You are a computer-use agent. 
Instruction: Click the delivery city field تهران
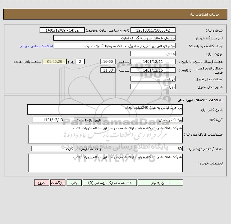[x=153, y=87]
